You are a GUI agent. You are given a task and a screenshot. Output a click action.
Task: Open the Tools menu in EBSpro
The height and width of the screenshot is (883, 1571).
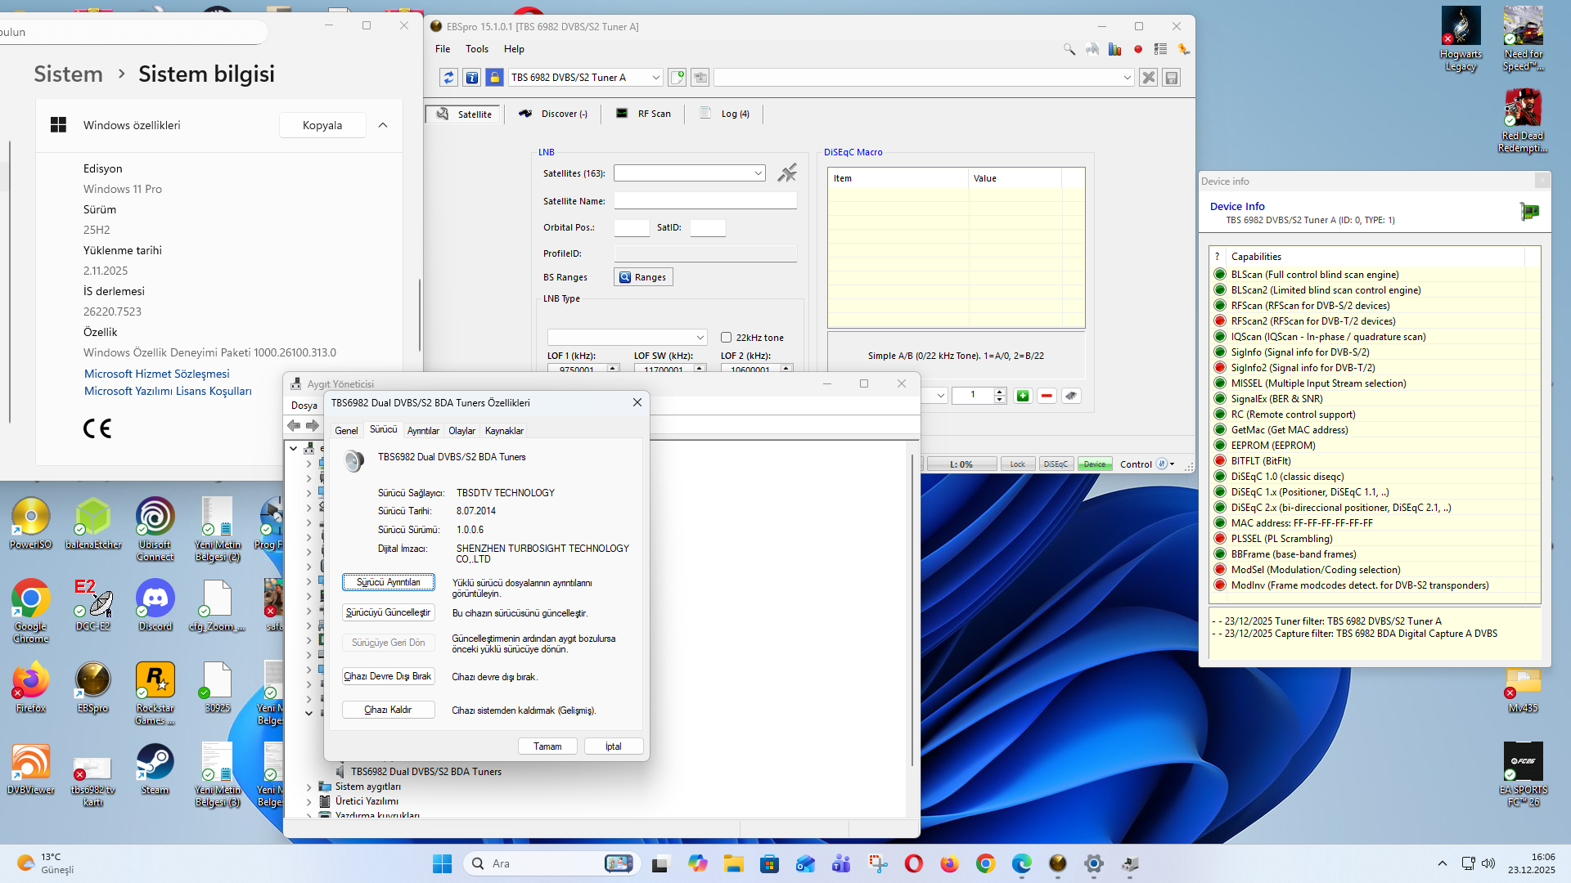(477, 49)
